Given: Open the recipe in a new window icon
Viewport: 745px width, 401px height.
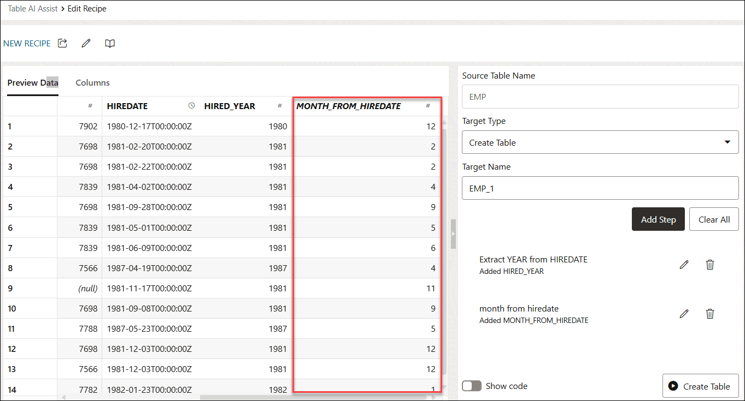Looking at the screenshot, I should pos(62,43).
